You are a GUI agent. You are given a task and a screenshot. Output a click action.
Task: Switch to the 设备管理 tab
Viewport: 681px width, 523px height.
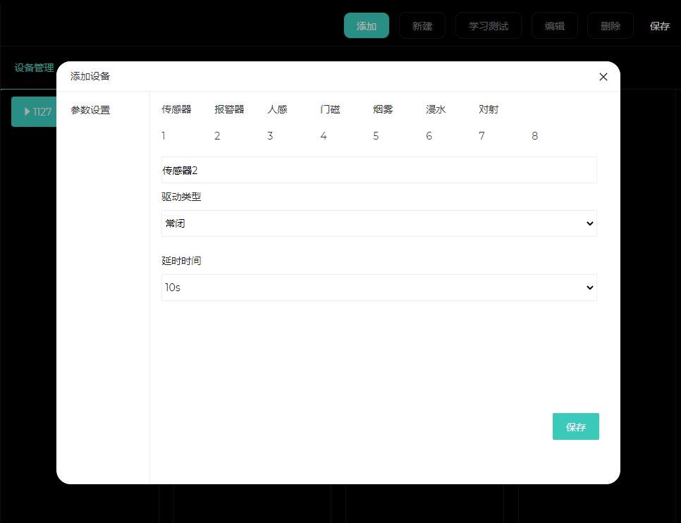(x=34, y=68)
